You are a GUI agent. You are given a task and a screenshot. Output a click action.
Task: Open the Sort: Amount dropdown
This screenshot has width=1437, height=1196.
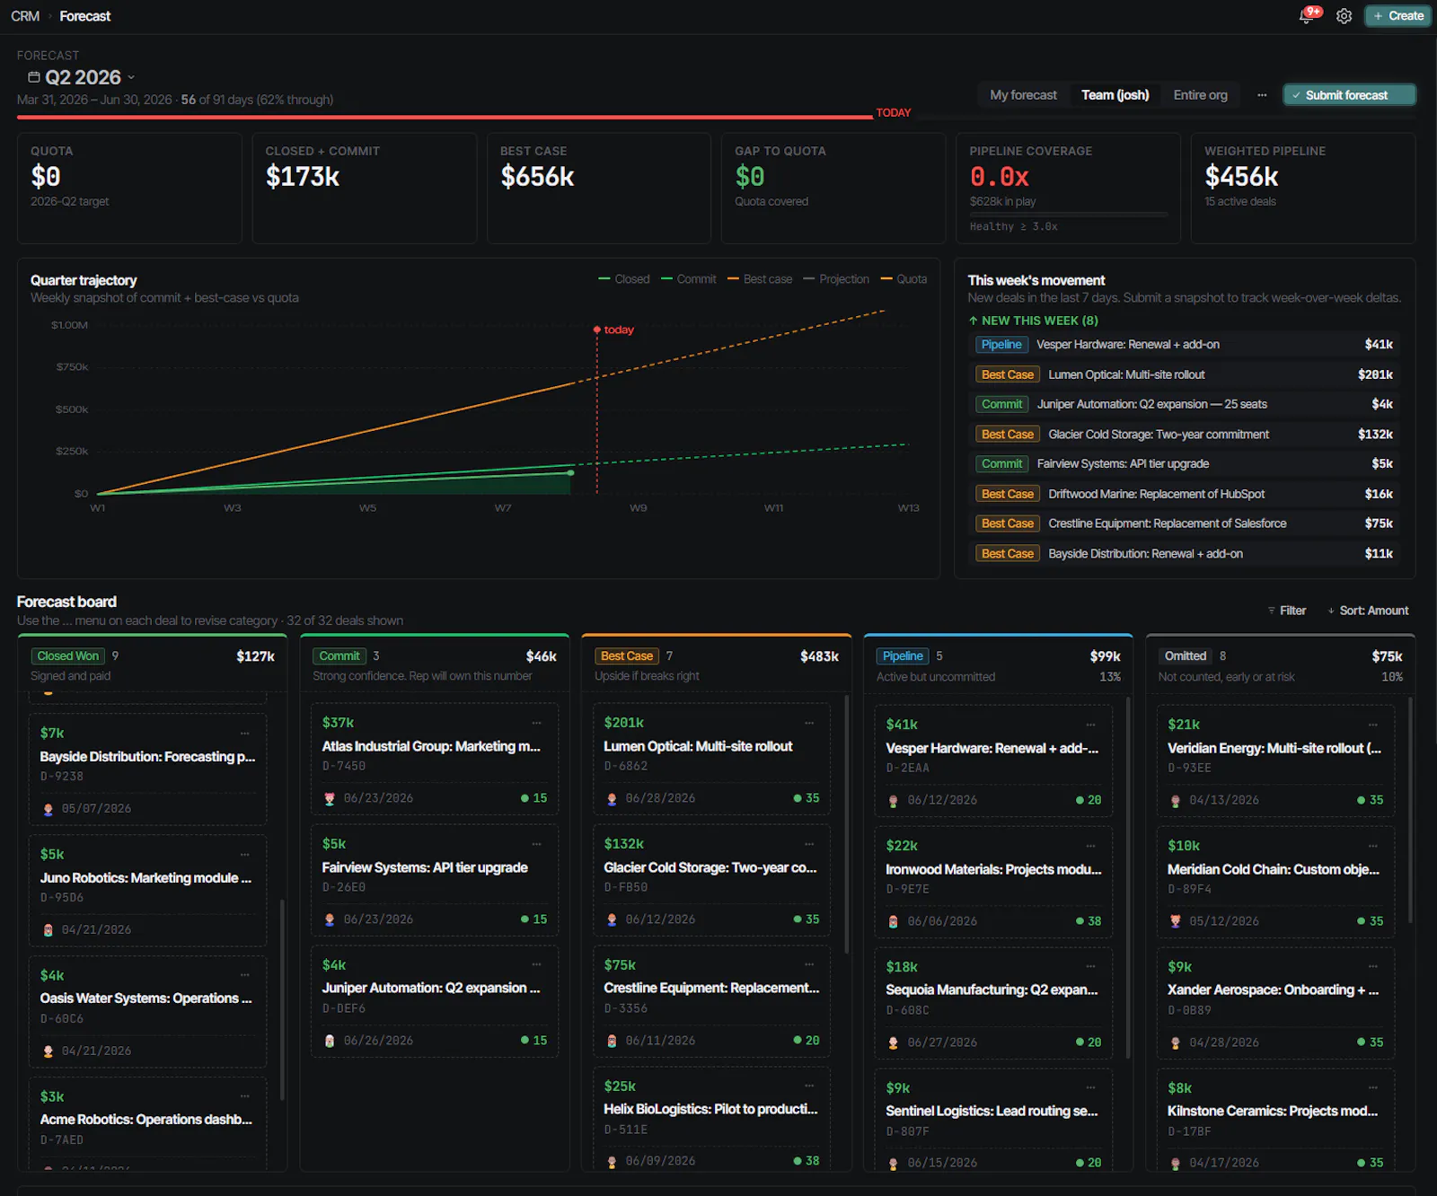point(1368,611)
